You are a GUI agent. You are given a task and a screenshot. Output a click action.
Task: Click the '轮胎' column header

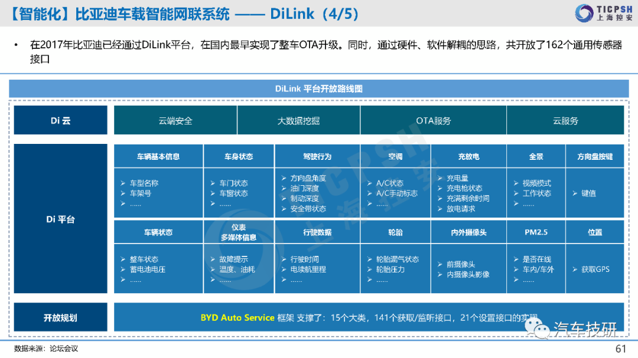point(395,232)
